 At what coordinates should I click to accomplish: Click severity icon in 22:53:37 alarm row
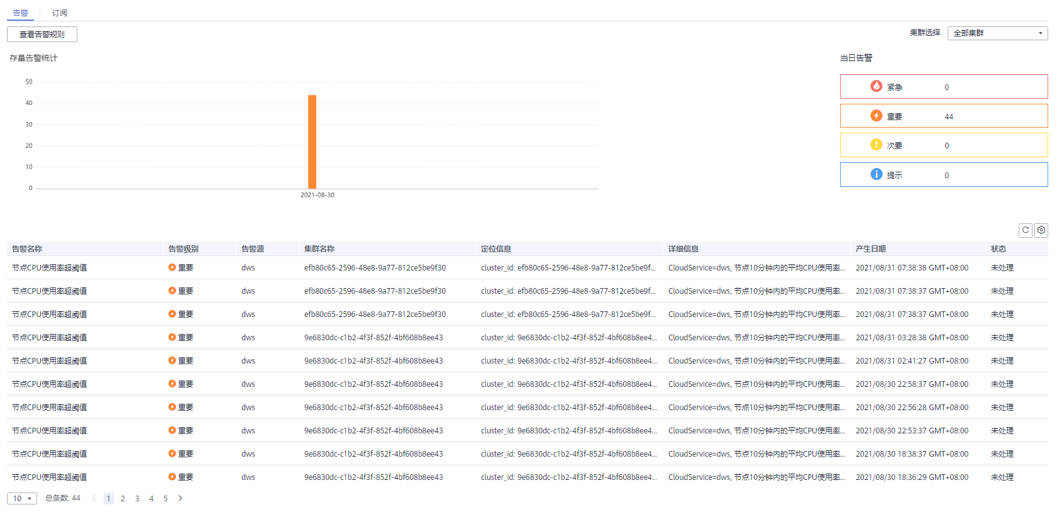coord(172,430)
